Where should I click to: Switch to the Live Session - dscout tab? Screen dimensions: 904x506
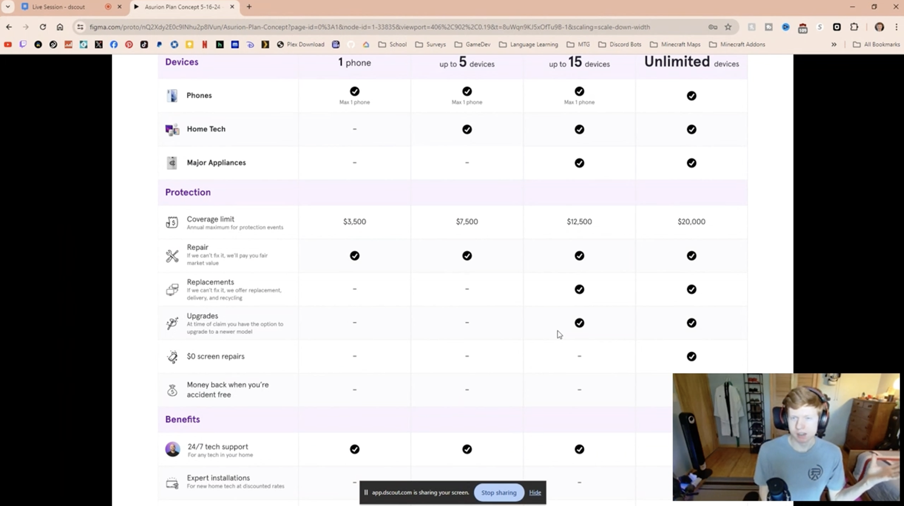pyautogui.click(x=59, y=7)
